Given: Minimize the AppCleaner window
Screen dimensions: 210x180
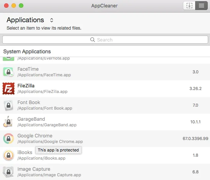Looking at the screenshot, I should click(14, 6).
